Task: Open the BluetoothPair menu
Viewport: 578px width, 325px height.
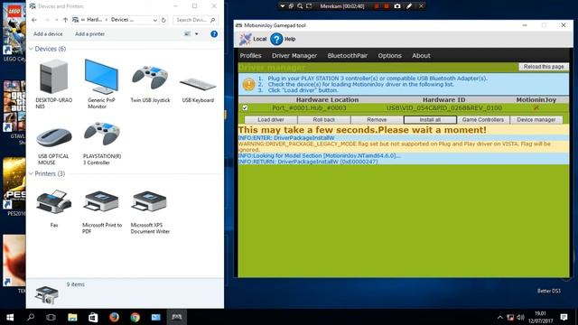Action: (347, 56)
